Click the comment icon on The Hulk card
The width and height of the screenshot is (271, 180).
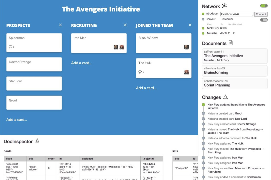point(140,72)
